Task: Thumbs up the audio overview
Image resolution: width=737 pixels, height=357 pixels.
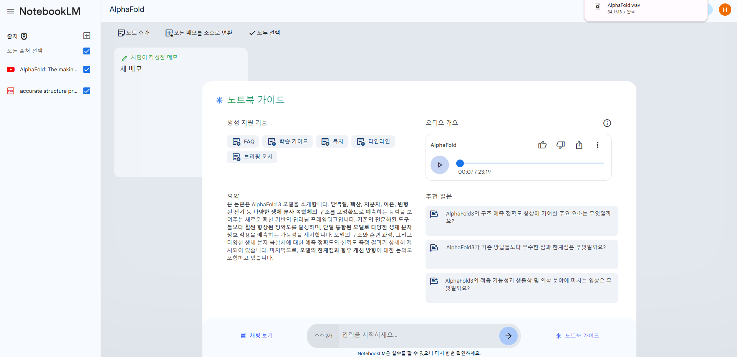Action: point(542,145)
